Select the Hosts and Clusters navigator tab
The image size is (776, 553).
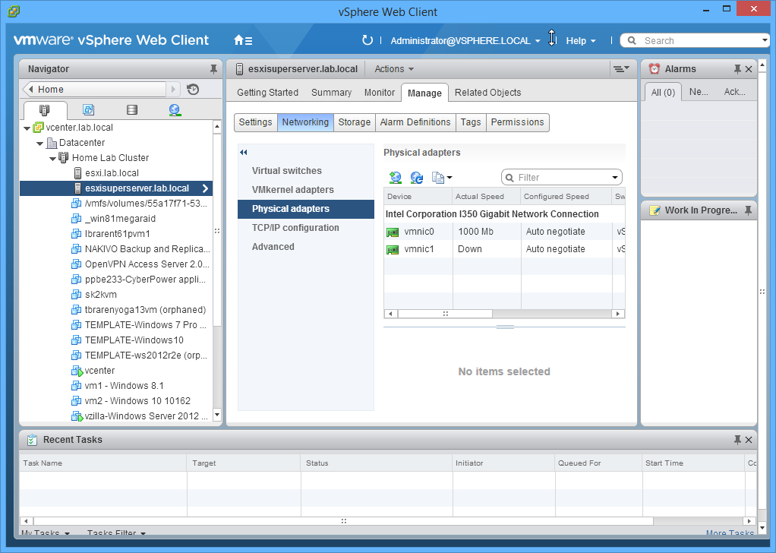point(45,110)
